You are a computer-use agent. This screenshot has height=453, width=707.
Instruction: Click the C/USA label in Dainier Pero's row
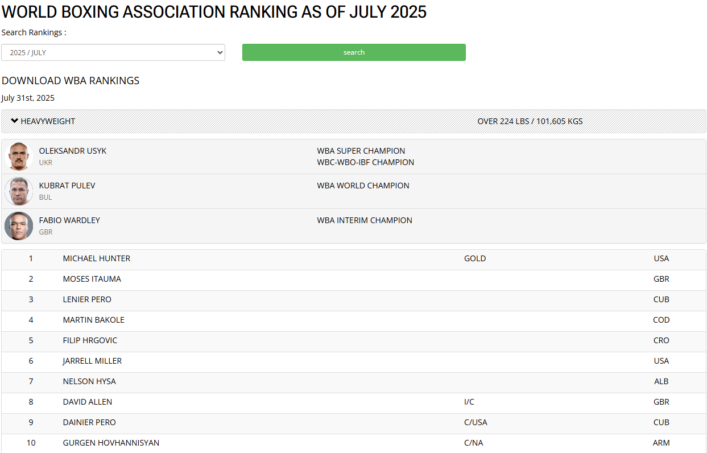coord(476,422)
